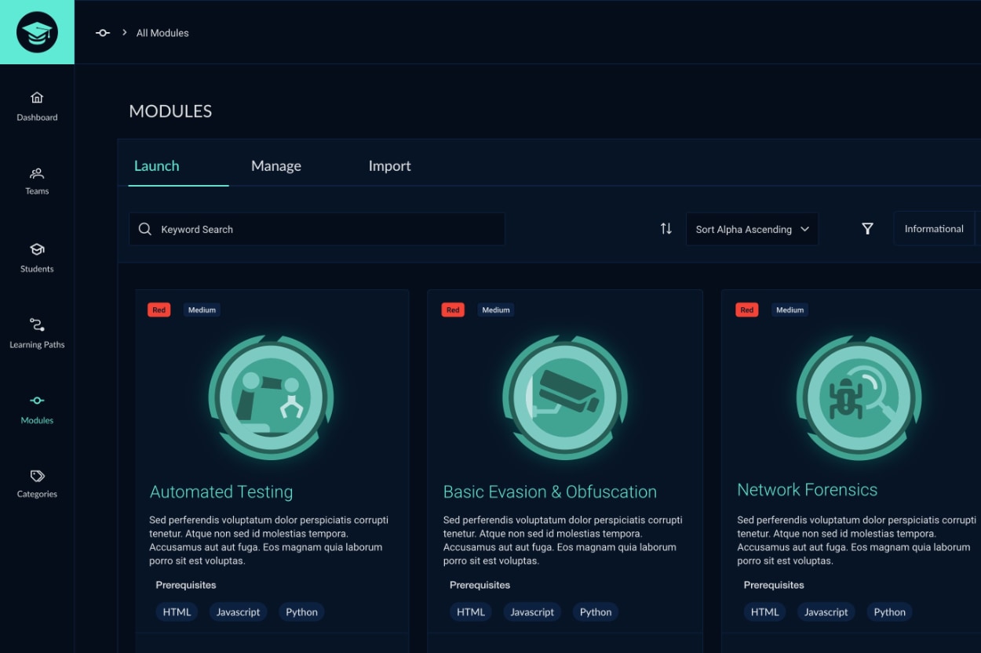Viewport: 981px width, 653px height.
Task: Click the Python tag on Automated Testing
Action: tap(301, 612)
